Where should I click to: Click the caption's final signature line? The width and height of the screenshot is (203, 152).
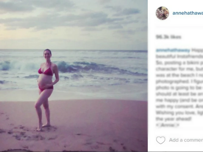point(168,125)
